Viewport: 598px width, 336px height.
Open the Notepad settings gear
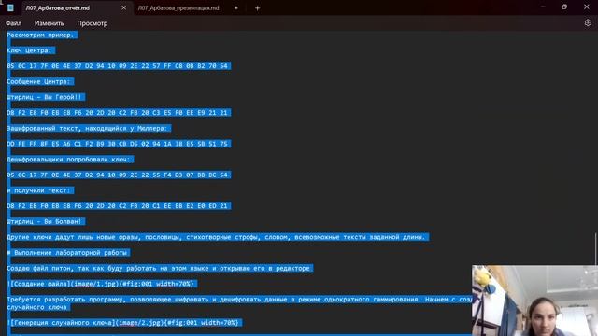coord(588,22)
